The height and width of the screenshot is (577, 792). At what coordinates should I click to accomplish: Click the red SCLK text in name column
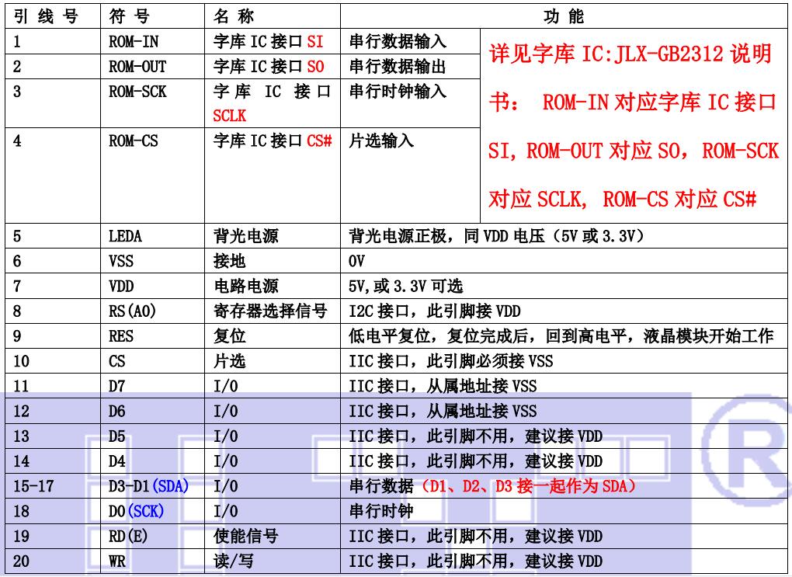point(230,115)
